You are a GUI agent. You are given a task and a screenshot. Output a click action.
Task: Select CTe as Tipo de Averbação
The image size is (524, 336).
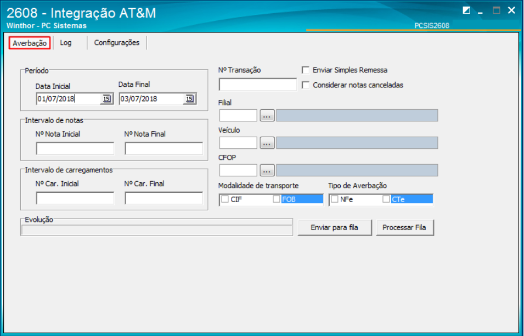[x=386, y=199]
